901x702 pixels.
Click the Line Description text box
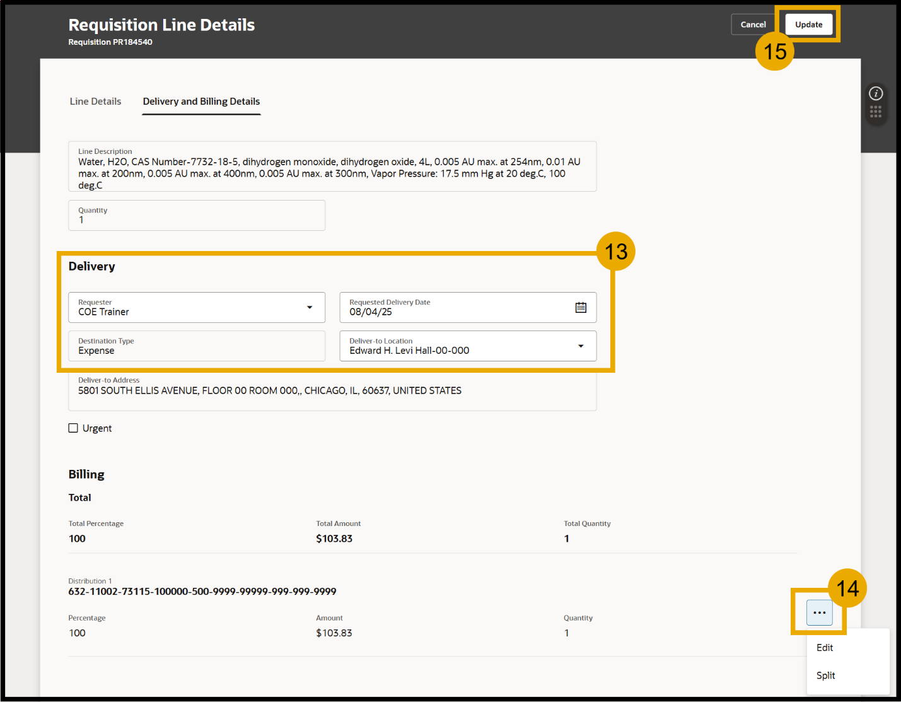(332, 167)
